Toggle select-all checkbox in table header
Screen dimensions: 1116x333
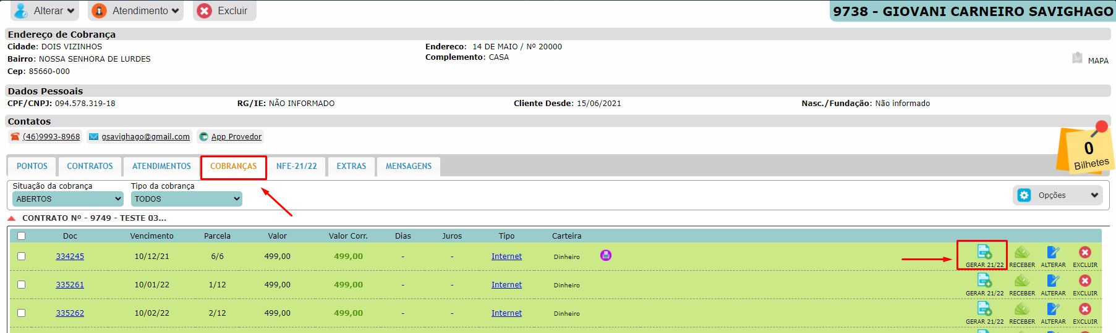pos(22,236)
